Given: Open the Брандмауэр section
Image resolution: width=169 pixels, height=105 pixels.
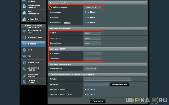Looking at the screenshot, I should coord(33,62).
